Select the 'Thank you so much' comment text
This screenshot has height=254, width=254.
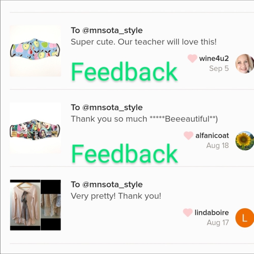coord(144,119)
